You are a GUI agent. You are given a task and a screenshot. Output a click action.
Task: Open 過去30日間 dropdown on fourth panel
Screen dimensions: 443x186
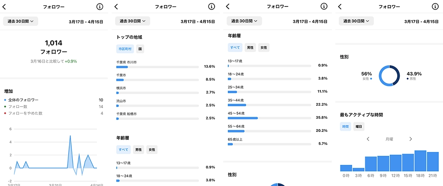coord(356,21)
